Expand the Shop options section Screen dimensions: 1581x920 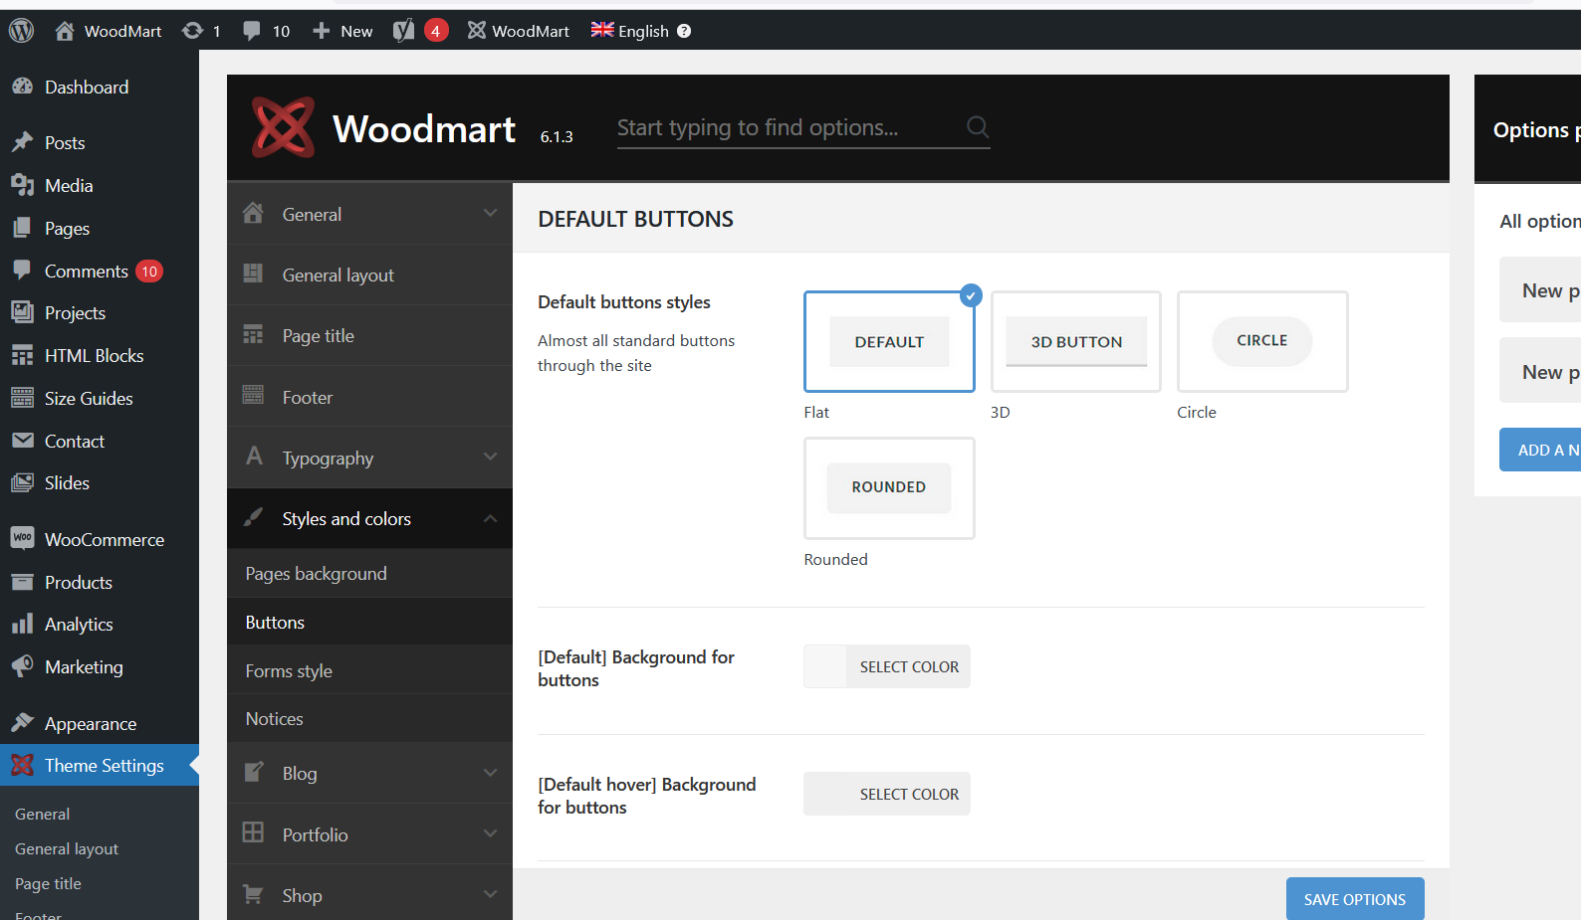pyautogui.click(x=369, y=895)
